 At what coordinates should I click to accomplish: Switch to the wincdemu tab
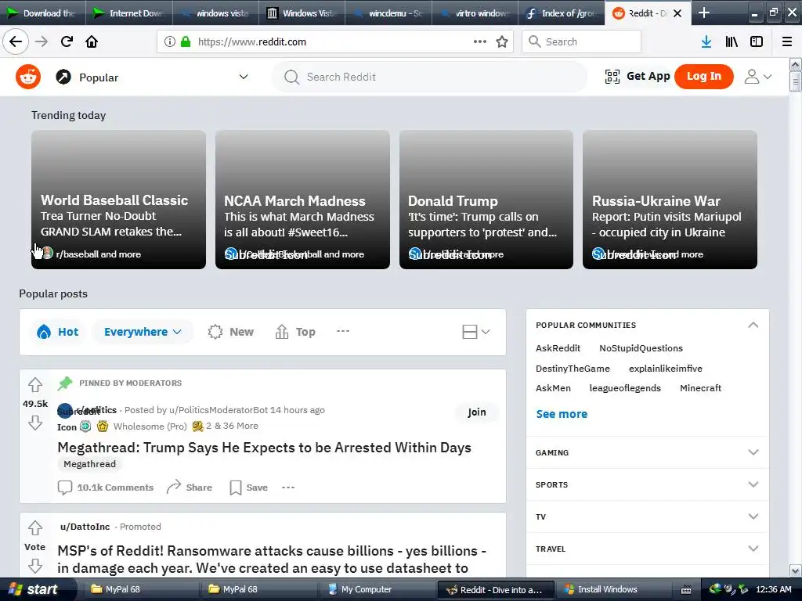[388, 13]
